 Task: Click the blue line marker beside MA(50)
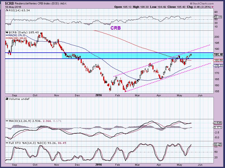[7, 35]
